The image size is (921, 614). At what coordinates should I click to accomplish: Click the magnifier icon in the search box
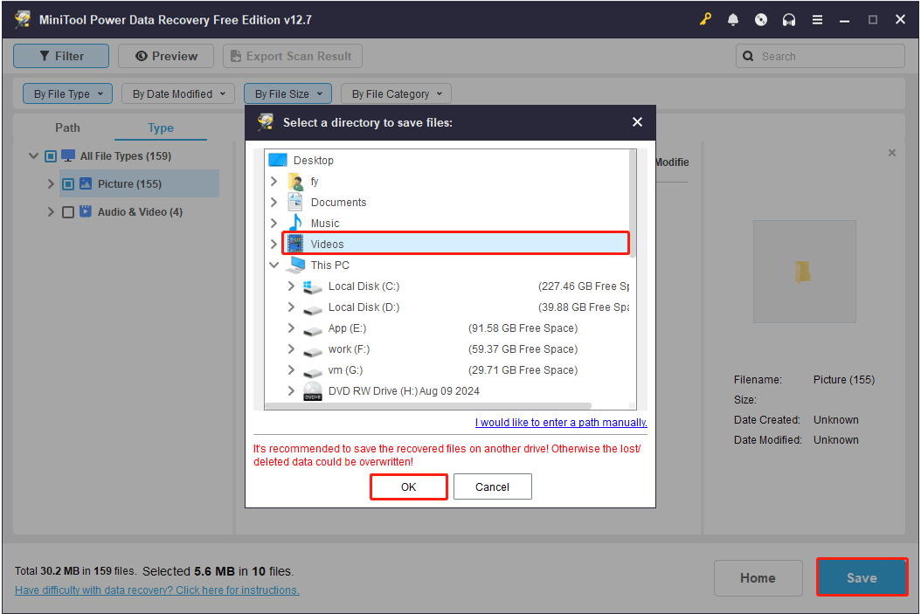pos(749,55)
